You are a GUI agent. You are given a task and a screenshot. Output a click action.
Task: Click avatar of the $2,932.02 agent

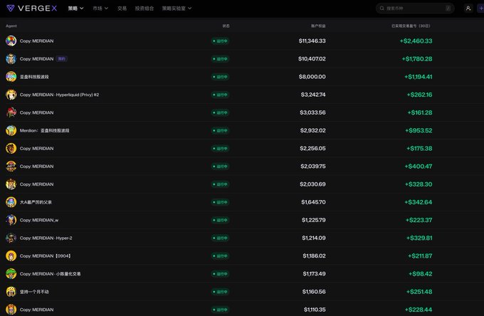coord(11,130)
